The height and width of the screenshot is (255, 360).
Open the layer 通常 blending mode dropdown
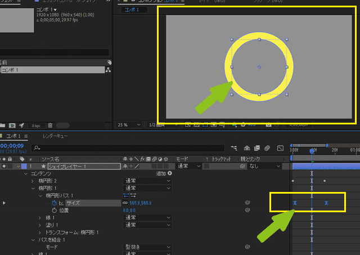[x=189, y=166]
